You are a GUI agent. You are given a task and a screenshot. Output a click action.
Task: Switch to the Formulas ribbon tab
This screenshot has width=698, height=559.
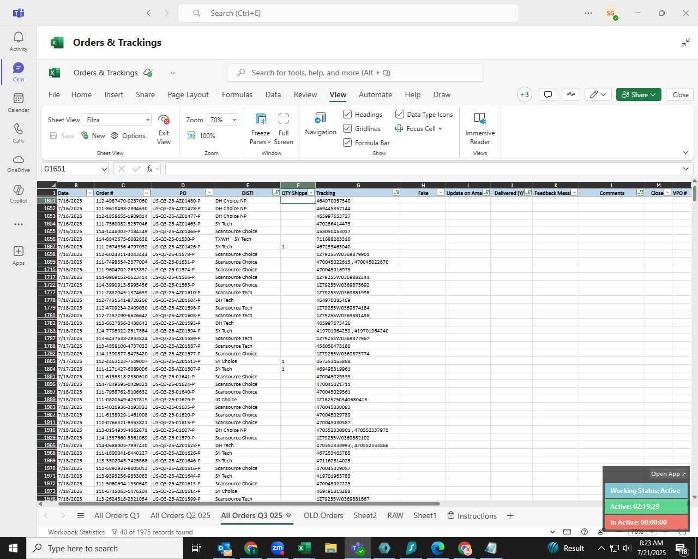pyautogui.click(x=237, y=94)
